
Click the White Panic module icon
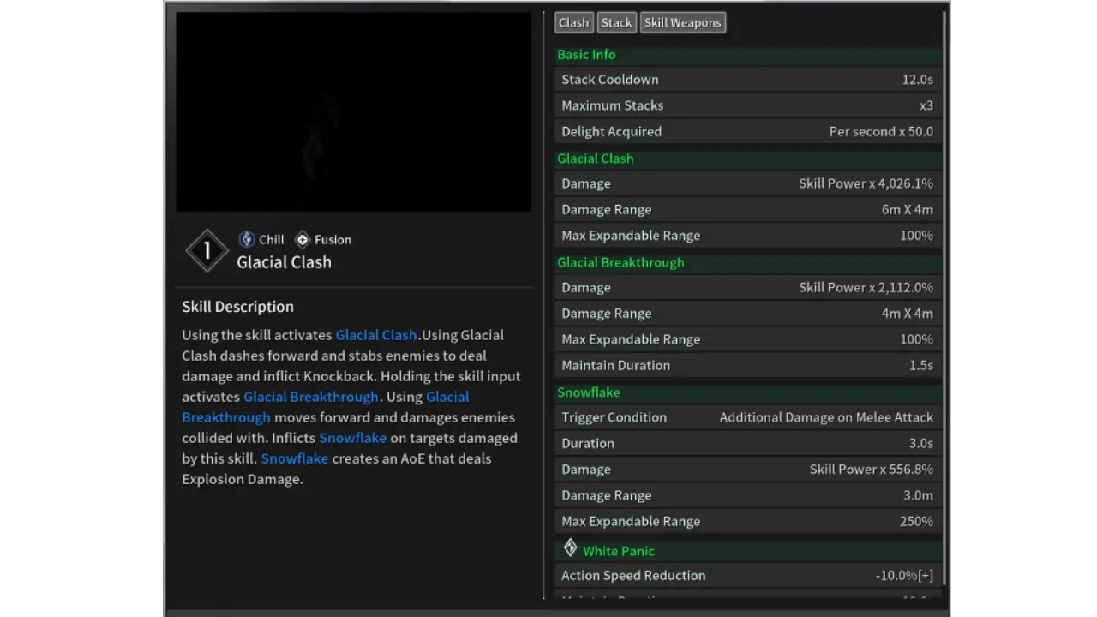coord(570,548)
